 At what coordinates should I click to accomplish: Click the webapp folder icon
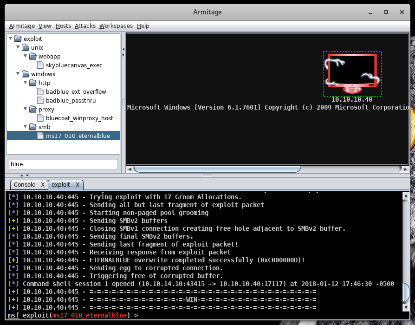[33, 56]
